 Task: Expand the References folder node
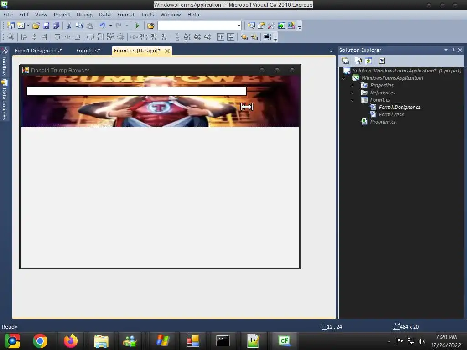click(353, 93)
